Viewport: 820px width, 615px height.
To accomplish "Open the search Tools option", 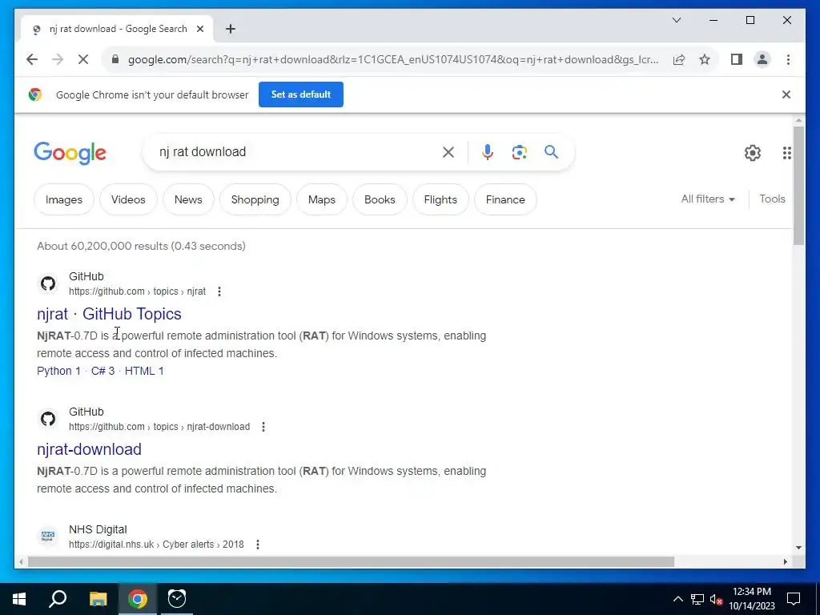I will click(772, 199).
